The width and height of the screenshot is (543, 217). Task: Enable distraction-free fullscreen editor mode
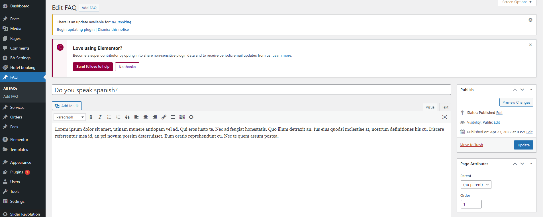(x=444, y=117)
